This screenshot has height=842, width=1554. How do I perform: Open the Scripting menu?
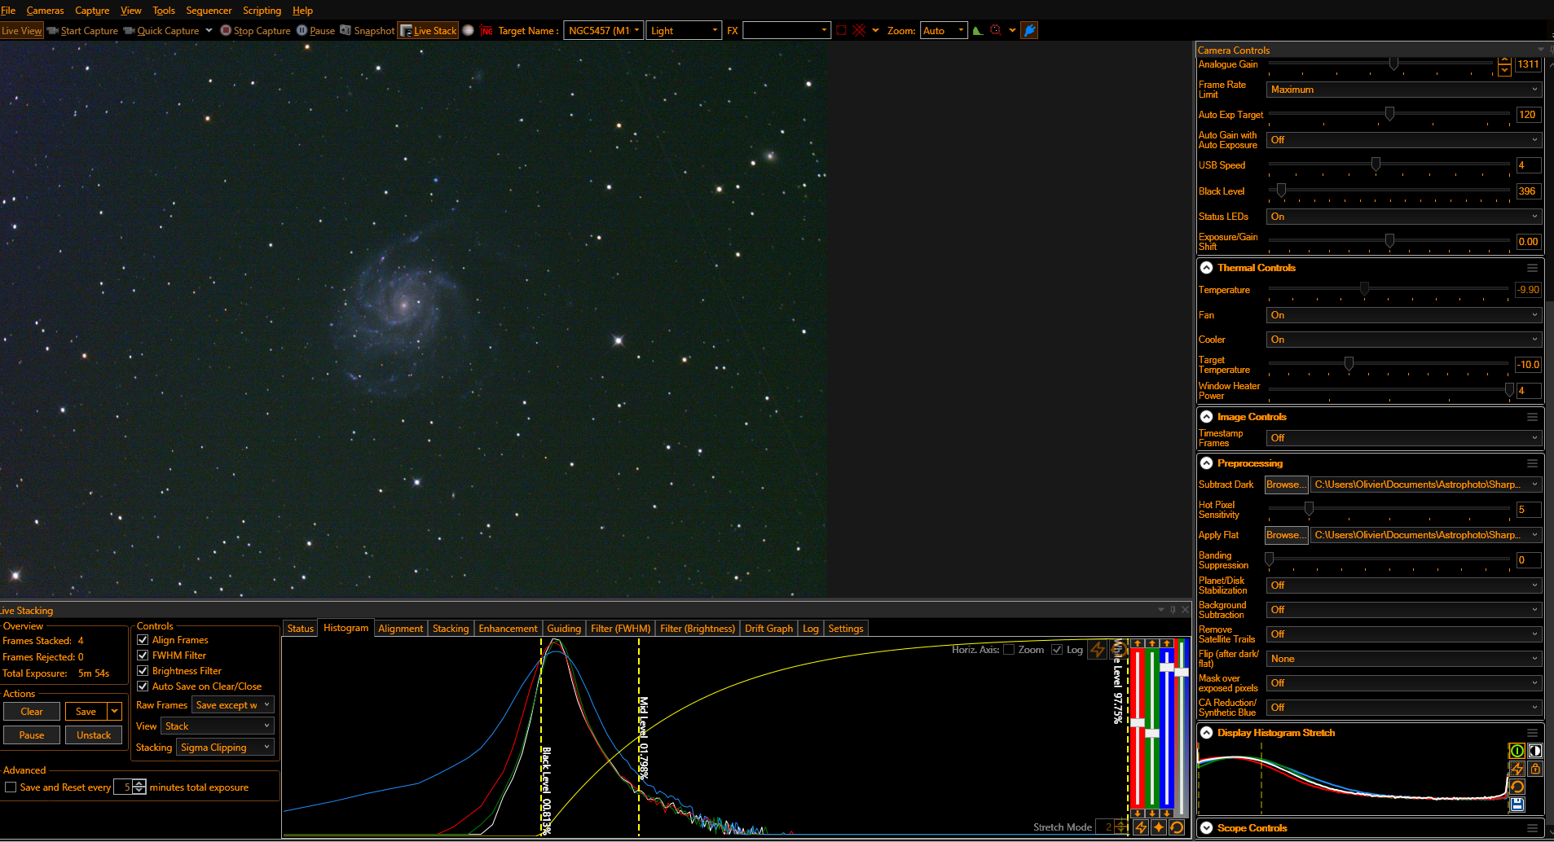click(262, 11)
